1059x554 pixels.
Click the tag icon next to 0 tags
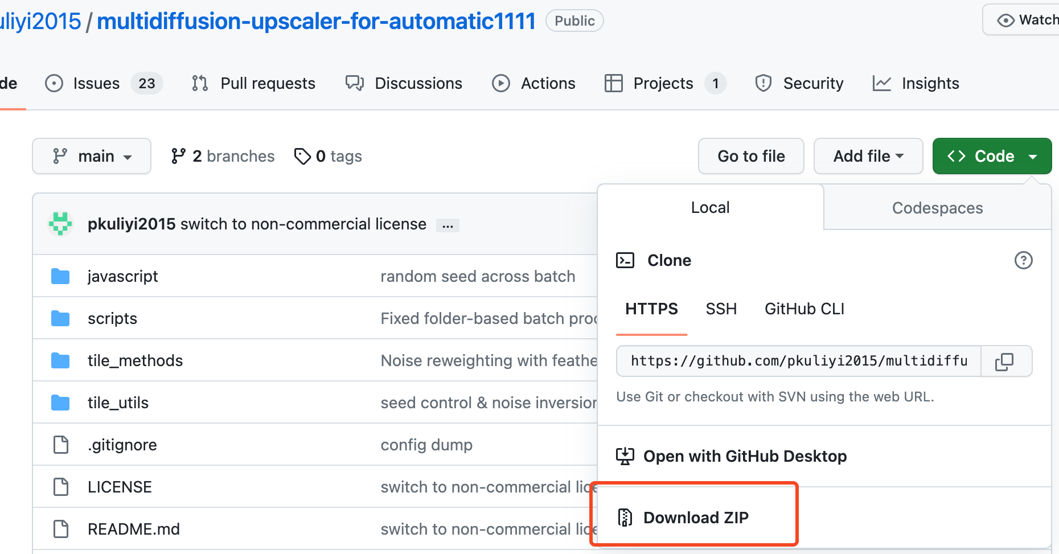pos(302,156)
